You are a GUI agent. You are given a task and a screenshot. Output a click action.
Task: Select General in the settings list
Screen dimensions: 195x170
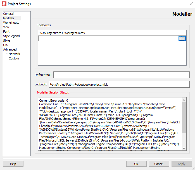(x=8, y=14)
